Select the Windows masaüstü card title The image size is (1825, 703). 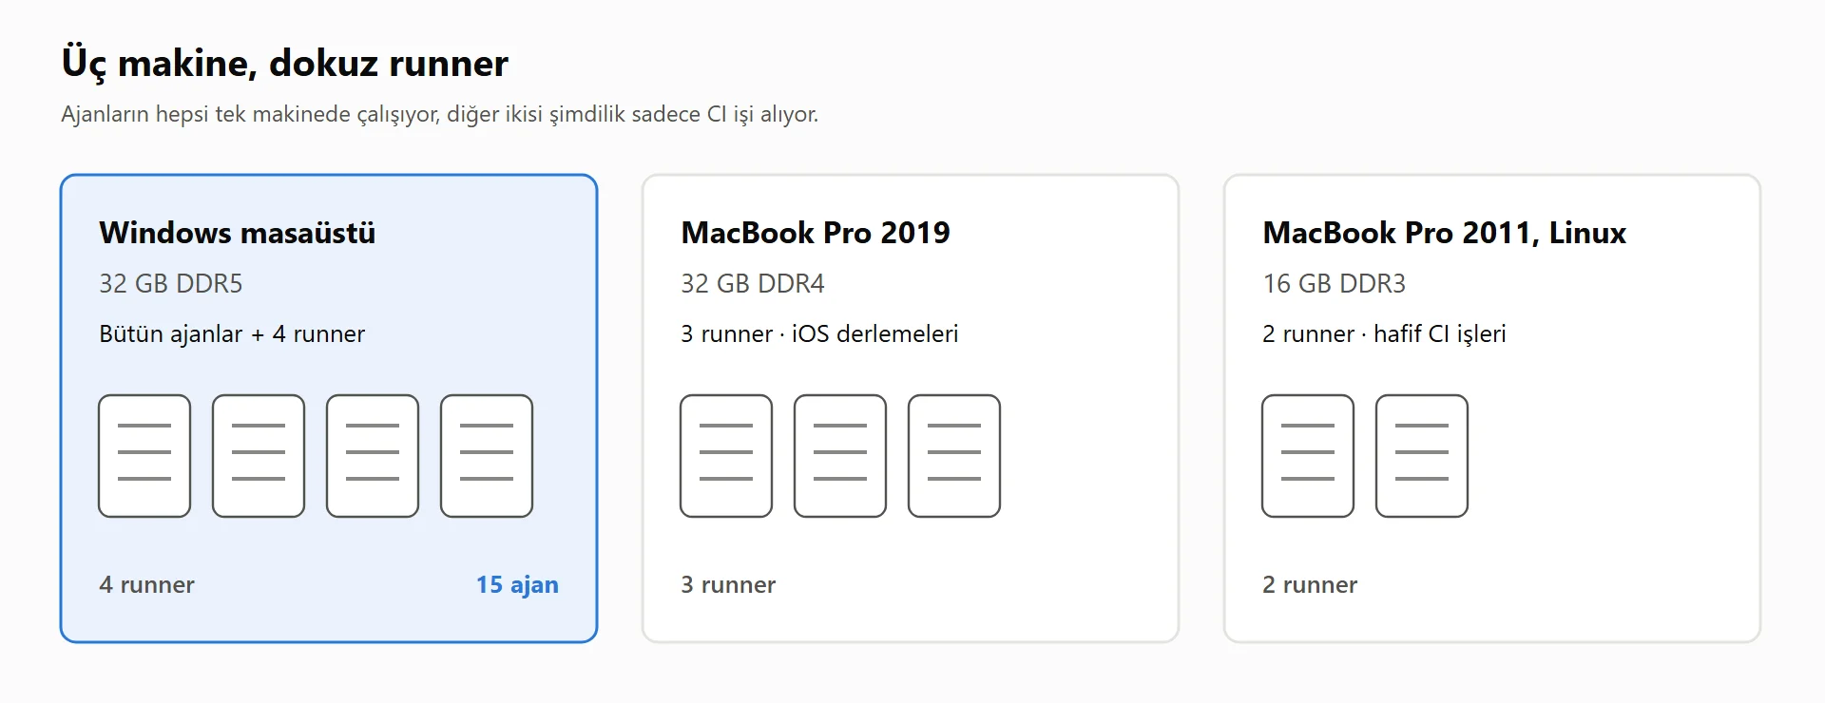pos(238,233)
